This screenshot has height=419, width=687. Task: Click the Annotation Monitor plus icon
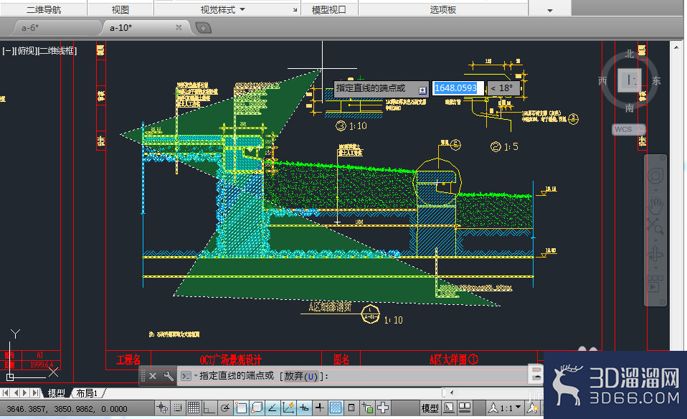[383, 408]
